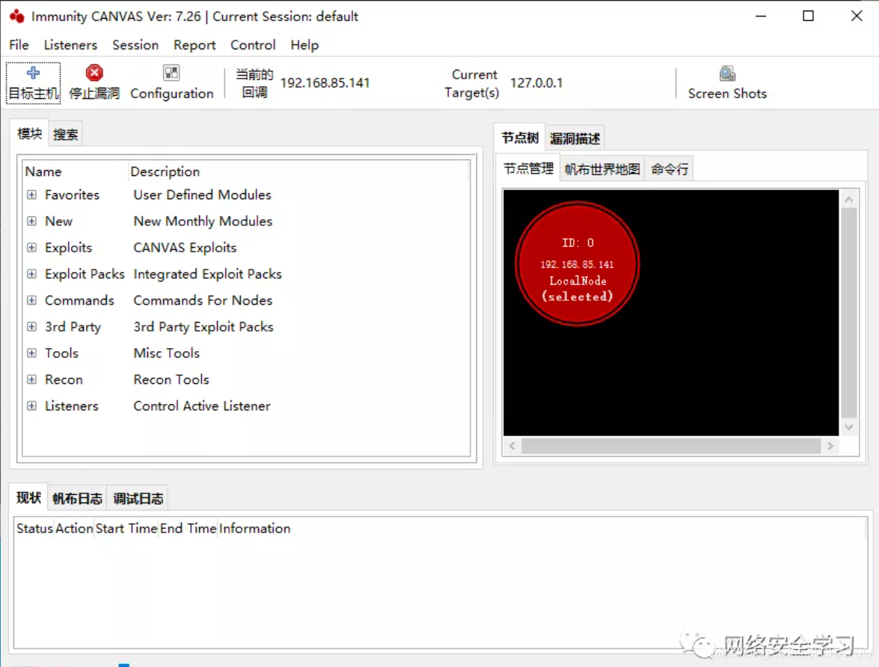Image resolution: width=879 pixels, height=667 pixels.
Task: Expand the 3rd Party node
Action: click(32, 326)
